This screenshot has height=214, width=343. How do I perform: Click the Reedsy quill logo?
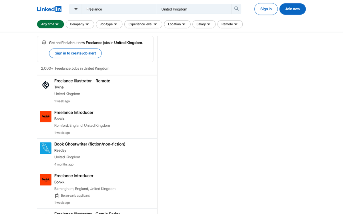pos(45,148)
